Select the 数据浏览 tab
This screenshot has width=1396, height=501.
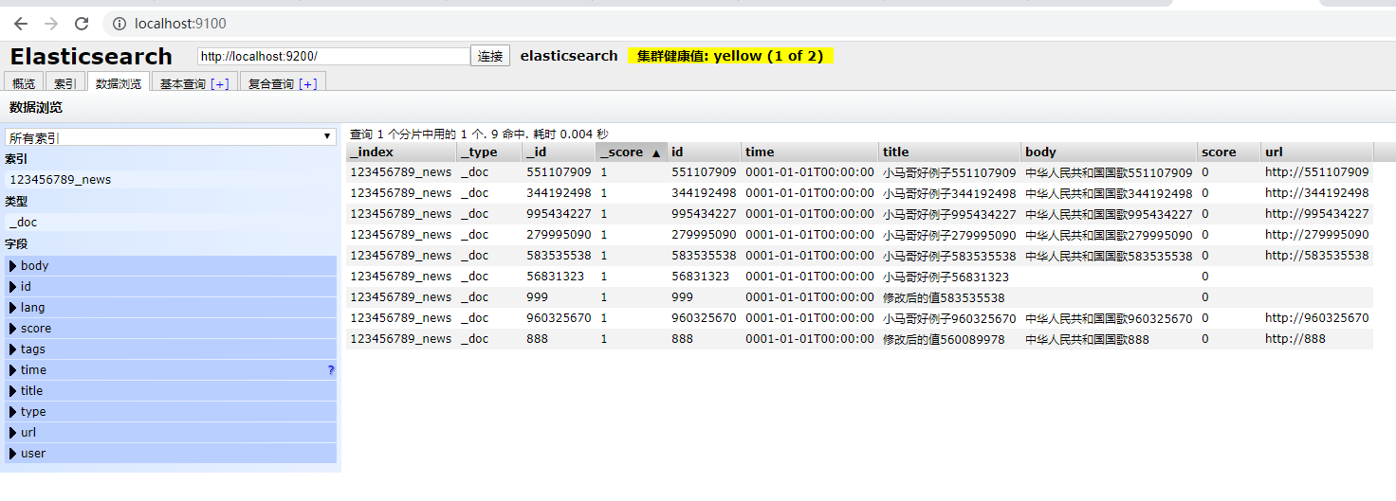pyautogui.click(x=119, y=83)
